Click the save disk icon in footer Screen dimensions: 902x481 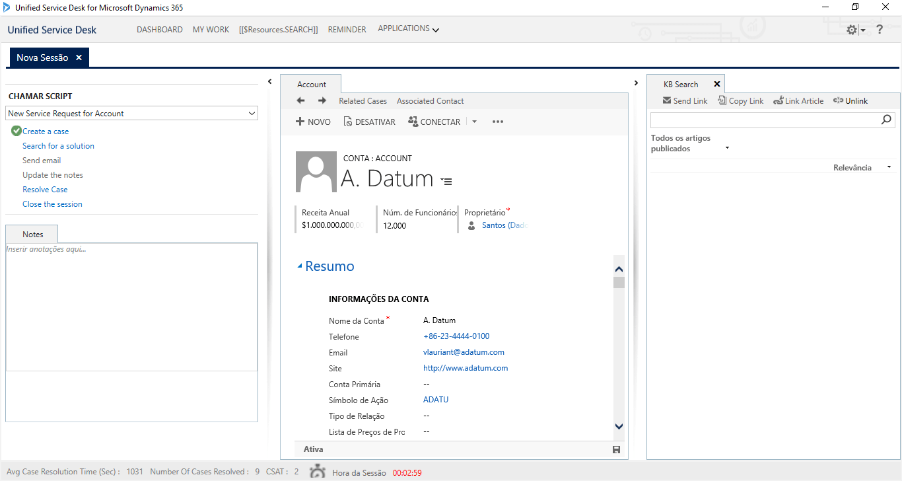[616, 450]
